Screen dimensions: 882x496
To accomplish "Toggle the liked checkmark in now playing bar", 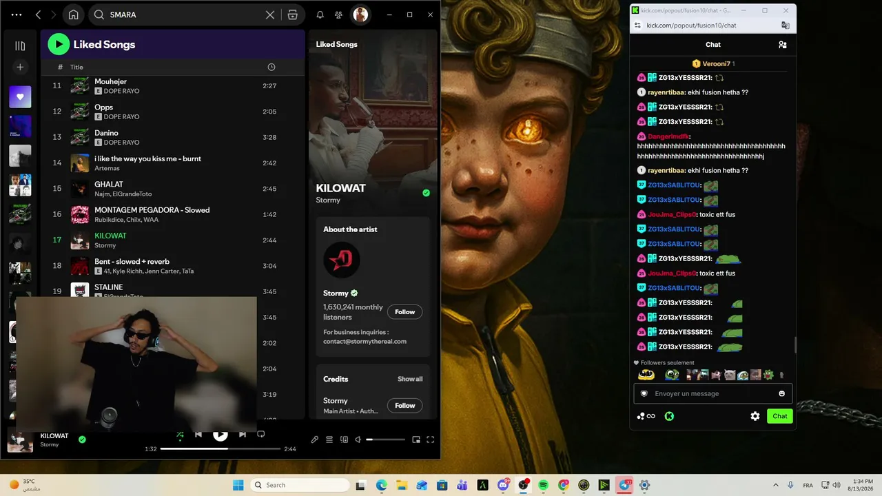I will click(82, 440).
